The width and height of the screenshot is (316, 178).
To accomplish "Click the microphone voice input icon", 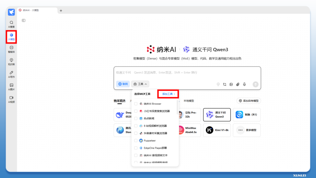I will pos(244,84).
